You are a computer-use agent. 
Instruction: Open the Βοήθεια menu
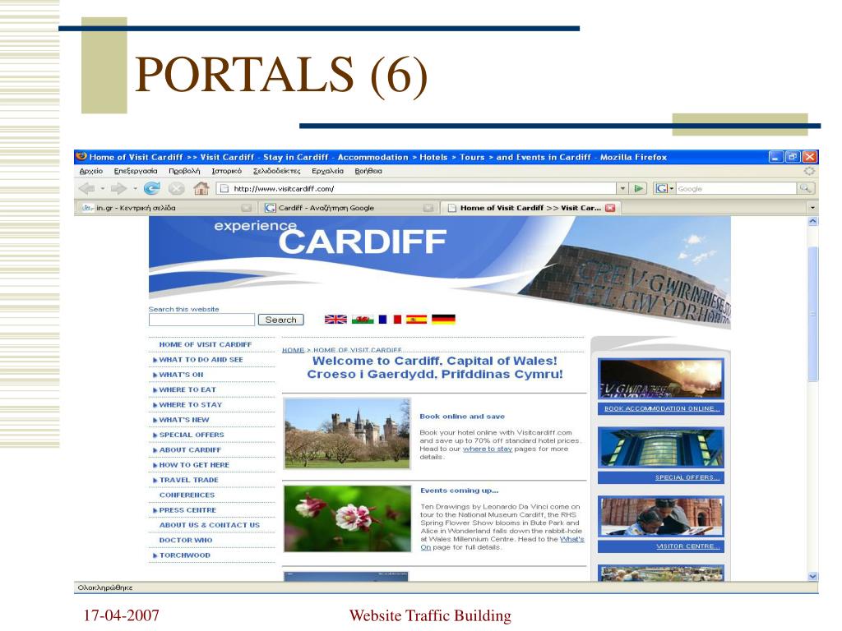[x=368, y=171]
